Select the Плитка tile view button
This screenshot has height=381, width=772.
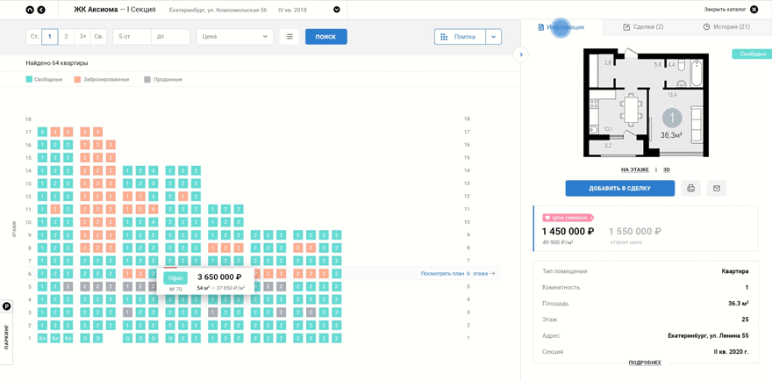pyautogui.click(x=460, y=37)
